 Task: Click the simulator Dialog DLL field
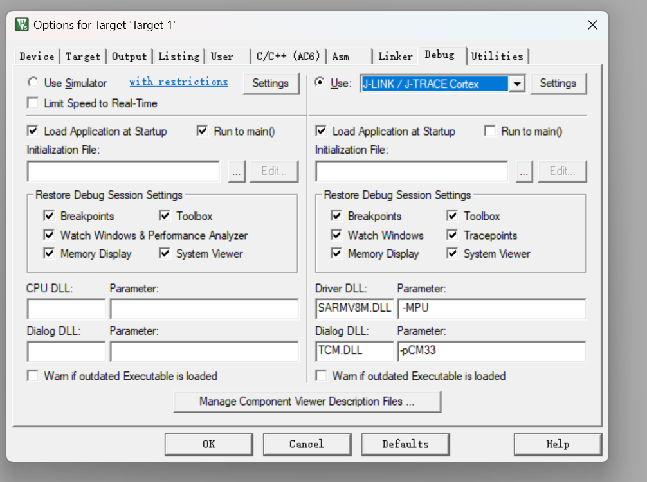pos(66,352)
